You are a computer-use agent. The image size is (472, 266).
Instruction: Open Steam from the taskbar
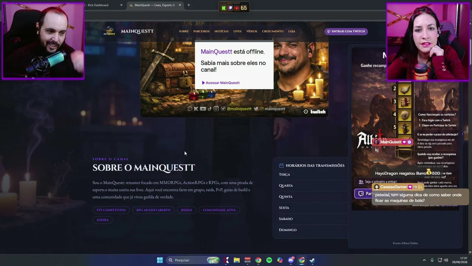point(312,260)
